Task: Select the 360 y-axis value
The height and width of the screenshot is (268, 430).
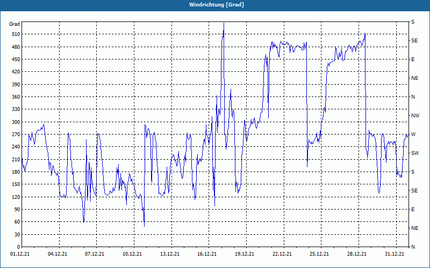Action: (16, 97)
